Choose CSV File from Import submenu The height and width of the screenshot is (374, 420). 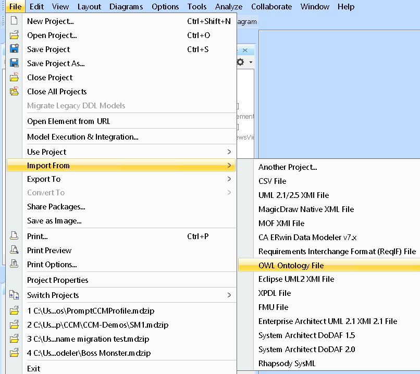click(x=272, y=181)
